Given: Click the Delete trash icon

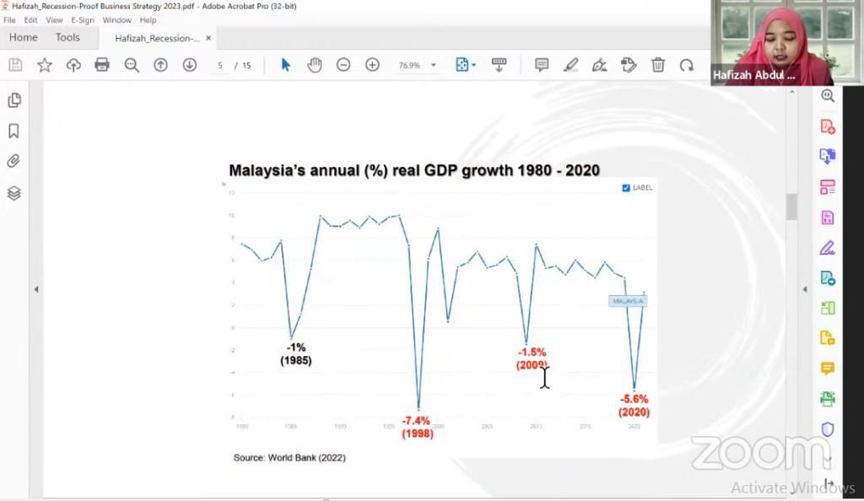Looking at the screenshot, I should coord(658,65).
